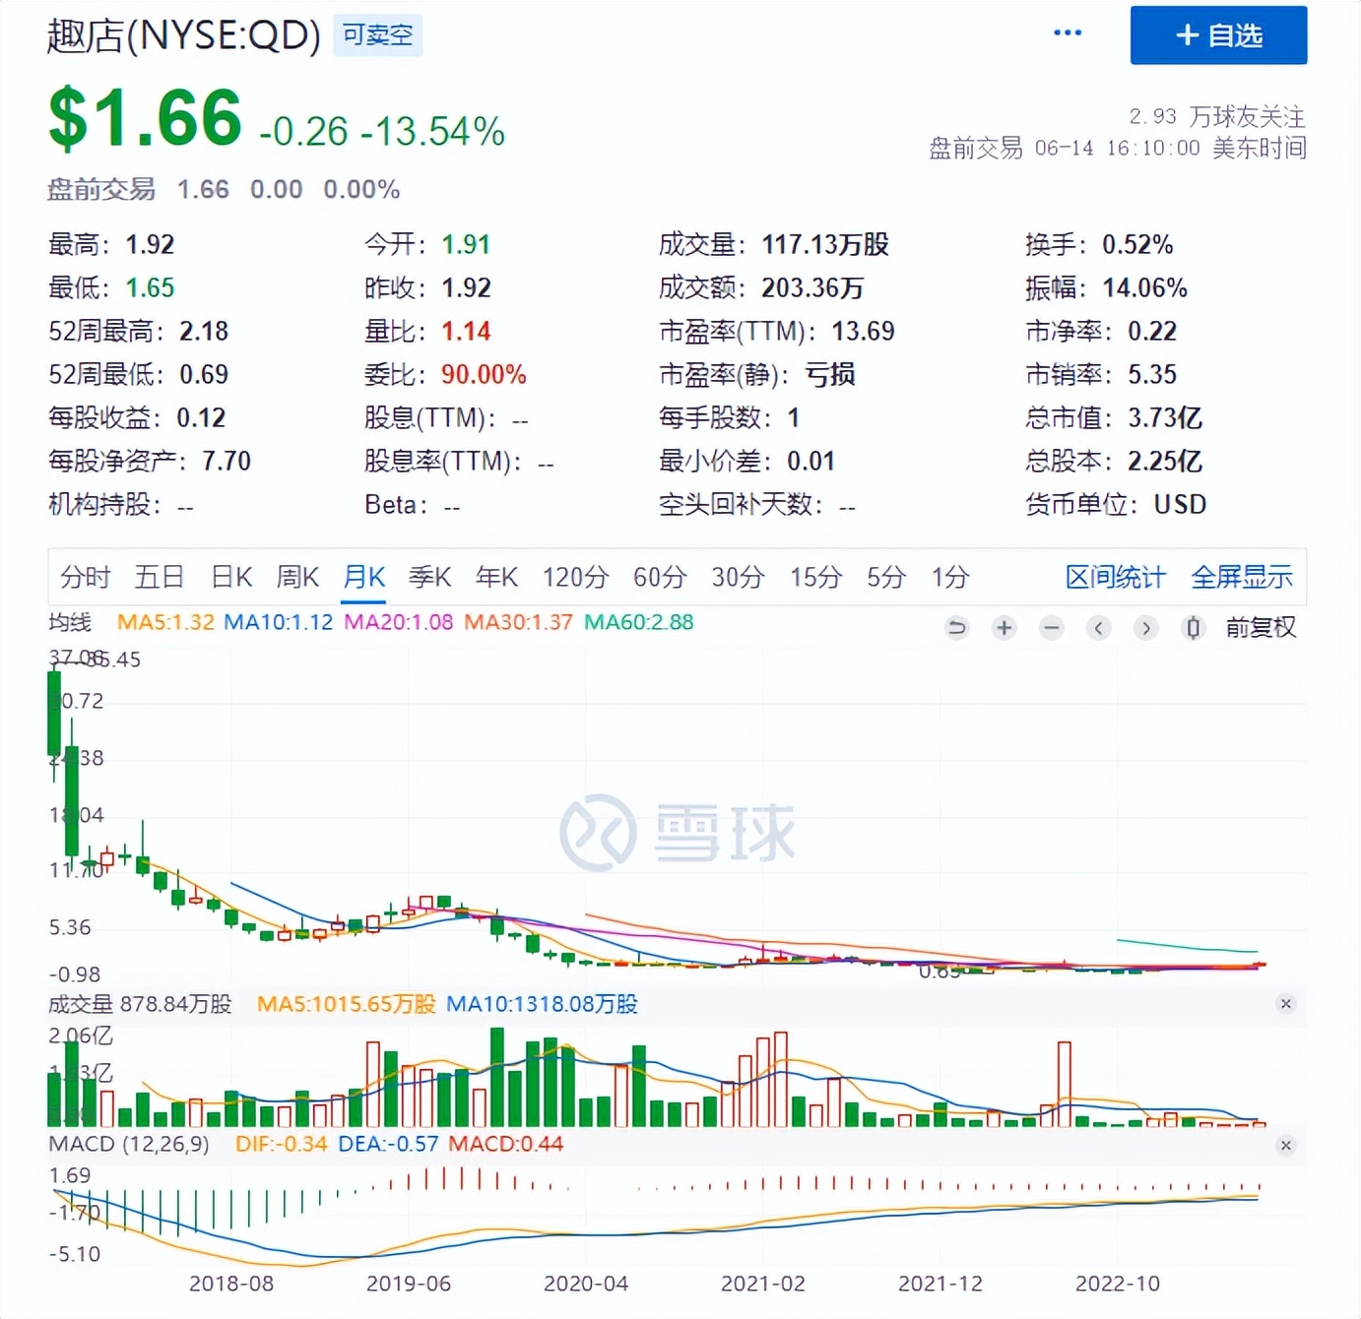Toggle 可卖空 short-selling label

coord(377,33)
